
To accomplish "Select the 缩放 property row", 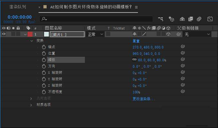I will 66,60.
